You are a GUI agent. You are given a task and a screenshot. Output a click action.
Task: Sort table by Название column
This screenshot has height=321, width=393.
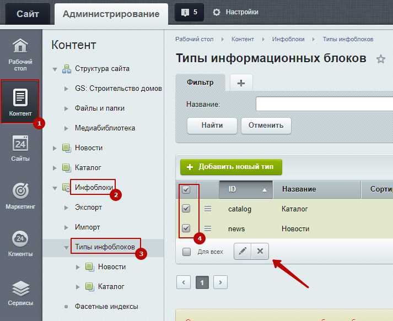point(317,189)
